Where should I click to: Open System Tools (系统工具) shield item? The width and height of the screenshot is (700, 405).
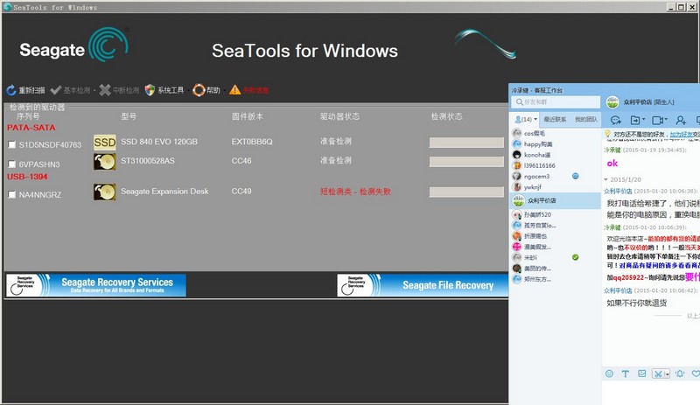pyautogui.click(x=164, y=90)
